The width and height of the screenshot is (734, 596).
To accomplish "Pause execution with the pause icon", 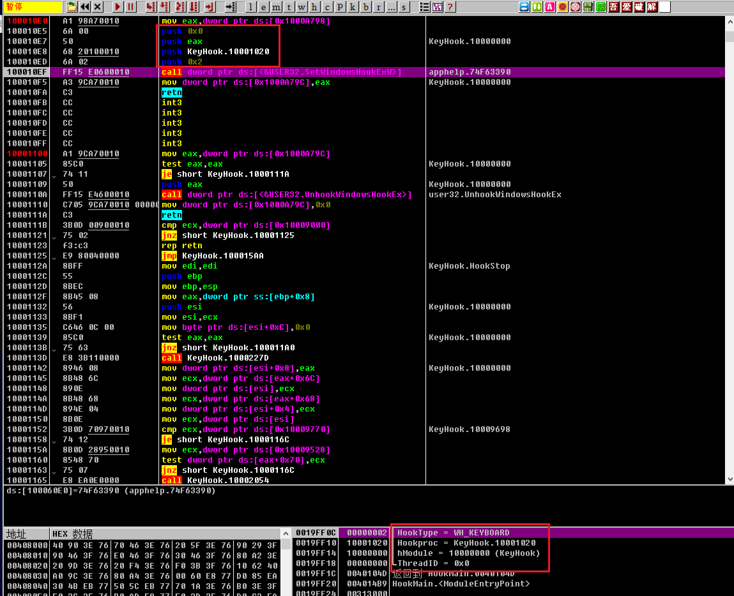I will pos(131,6).
